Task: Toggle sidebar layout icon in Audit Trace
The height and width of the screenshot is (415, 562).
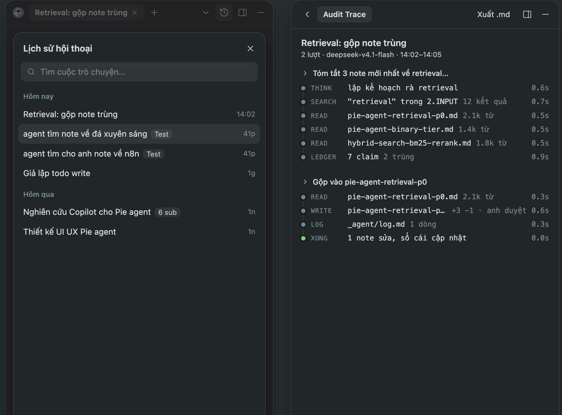Action: pyautogui.click(x=527, y=14)
